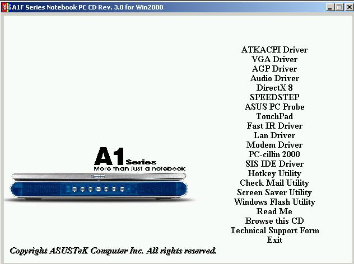Launch the Audio Driver setup
This screenshot has width=354, height=264.
click(274, 78)
